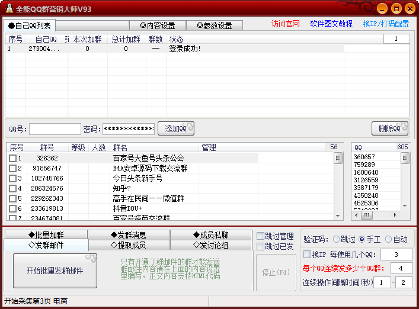419x309 pixels.
Task: Click the 删除QQ button
Action: pyautogui.click(x=390, y=128)
